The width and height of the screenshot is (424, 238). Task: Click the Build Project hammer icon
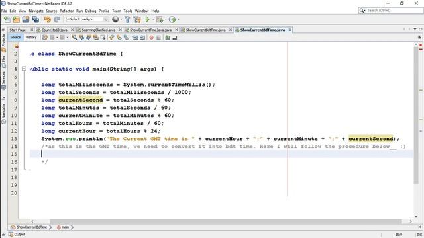[x=127, y=19]
